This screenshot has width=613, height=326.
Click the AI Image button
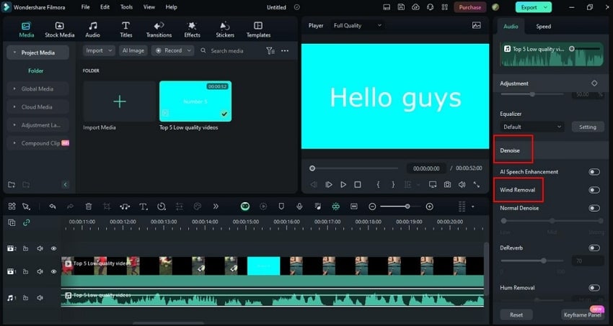(133, 50)
